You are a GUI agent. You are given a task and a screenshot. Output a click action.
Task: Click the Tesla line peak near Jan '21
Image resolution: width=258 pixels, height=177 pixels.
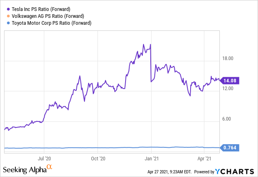click(x=150, y=44)
